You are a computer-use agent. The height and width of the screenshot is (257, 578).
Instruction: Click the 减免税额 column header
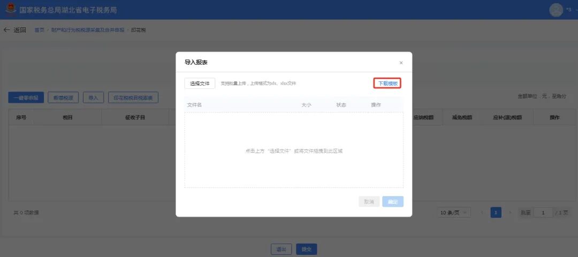tap(462, 118)
